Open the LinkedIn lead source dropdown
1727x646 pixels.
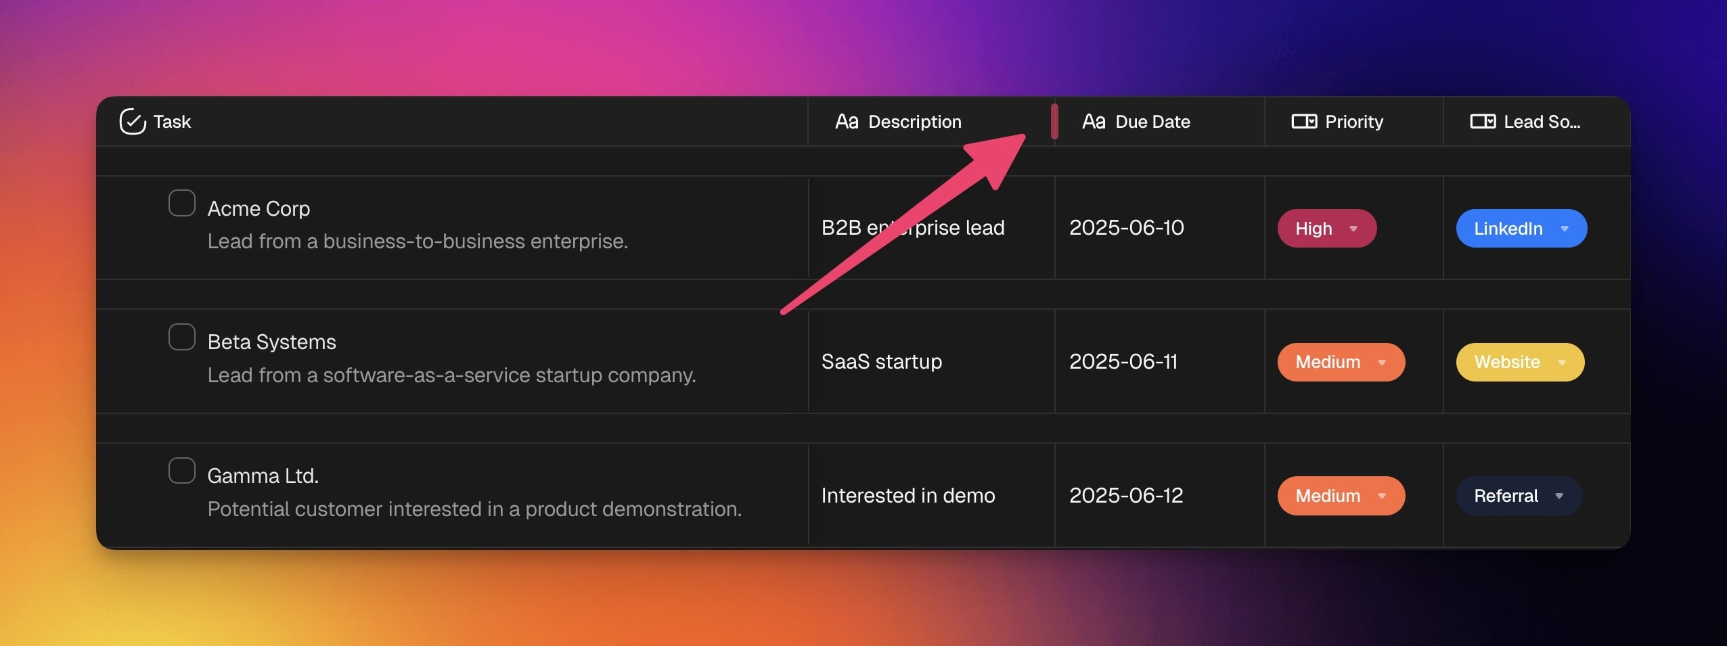tap(1521, 229)
